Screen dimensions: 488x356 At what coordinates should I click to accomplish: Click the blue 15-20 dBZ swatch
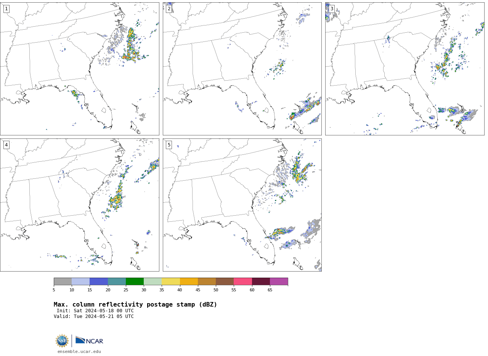pyautogui.click(x=99, y=281)
